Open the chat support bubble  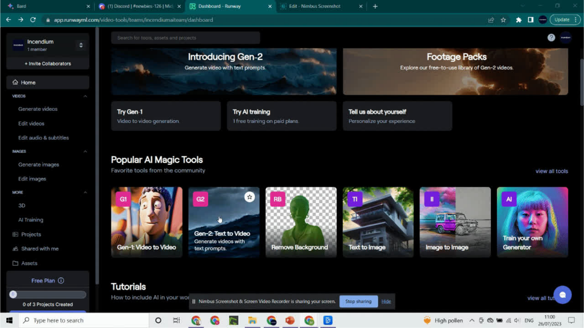[562, 295]
